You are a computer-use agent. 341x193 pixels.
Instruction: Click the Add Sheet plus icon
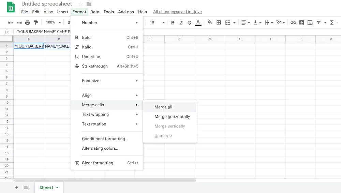16,187
